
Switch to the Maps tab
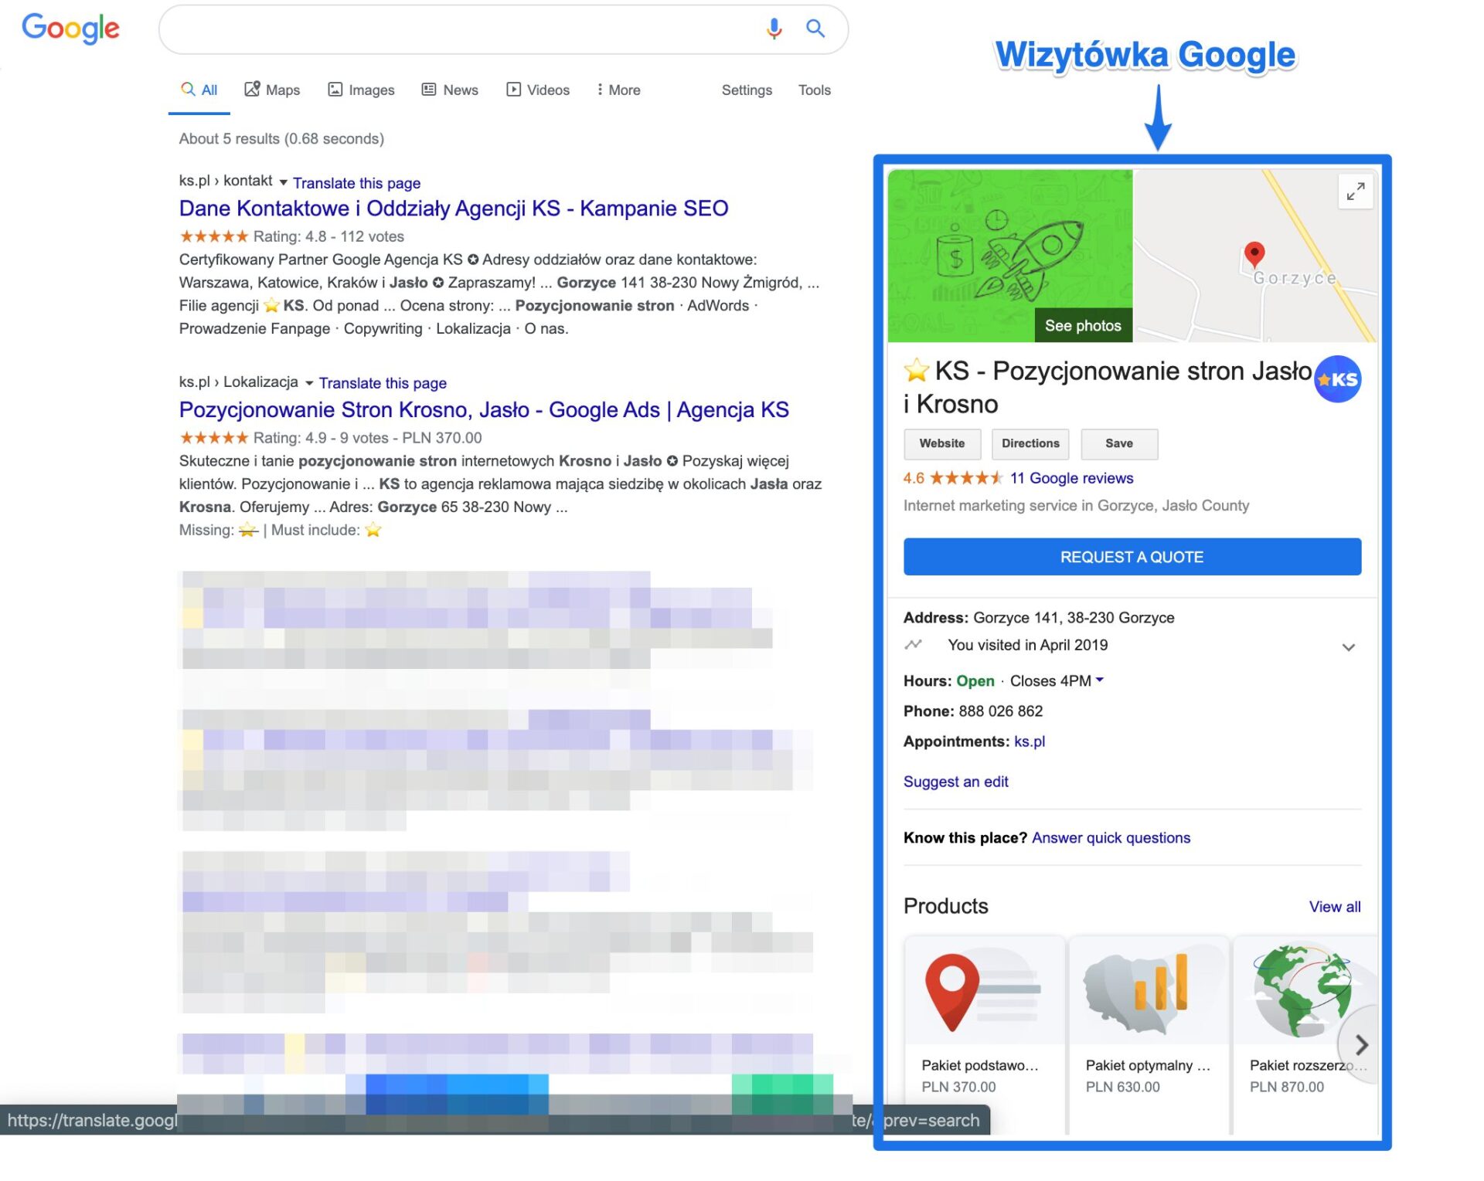pyautogui.click(x=272, y=90)
